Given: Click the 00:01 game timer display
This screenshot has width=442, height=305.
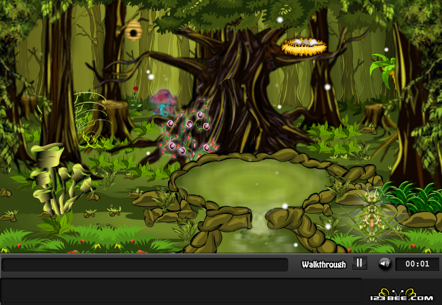Looking at the screenshot, I should coord(418,263).
